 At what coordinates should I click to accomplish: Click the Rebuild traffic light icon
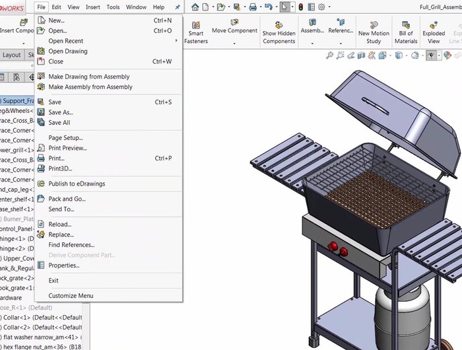pyautogui.click(x=300, y=7)
